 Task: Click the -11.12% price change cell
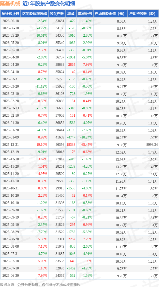[42, 86]
